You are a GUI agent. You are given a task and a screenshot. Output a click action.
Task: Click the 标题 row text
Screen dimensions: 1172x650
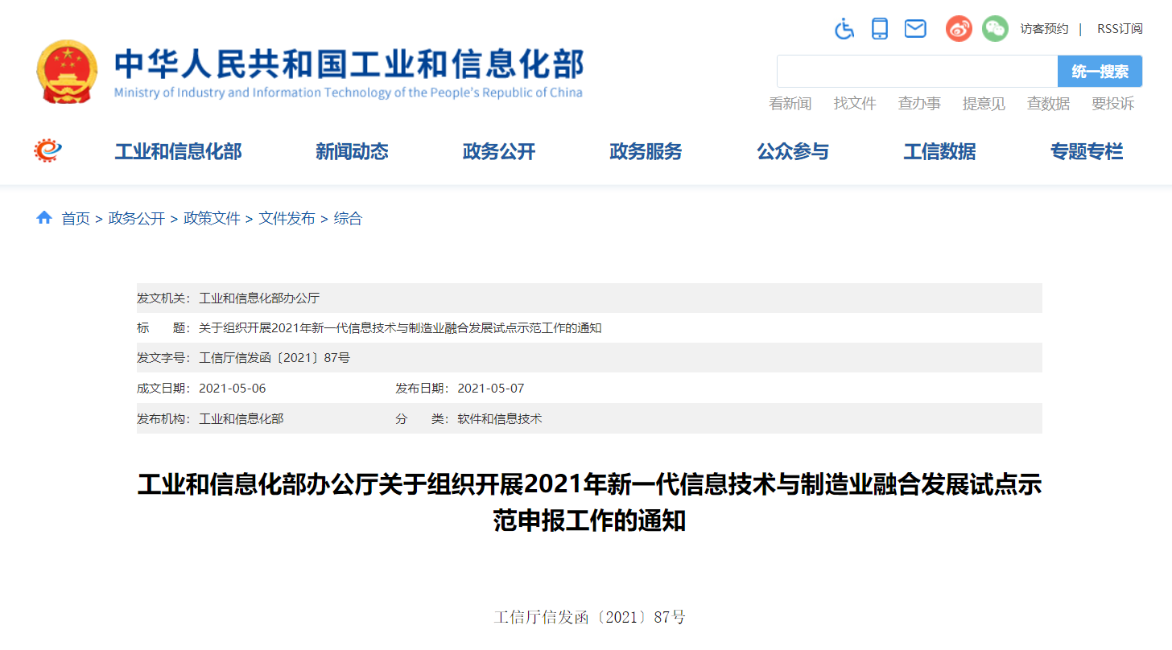click(x=400, y=328)
